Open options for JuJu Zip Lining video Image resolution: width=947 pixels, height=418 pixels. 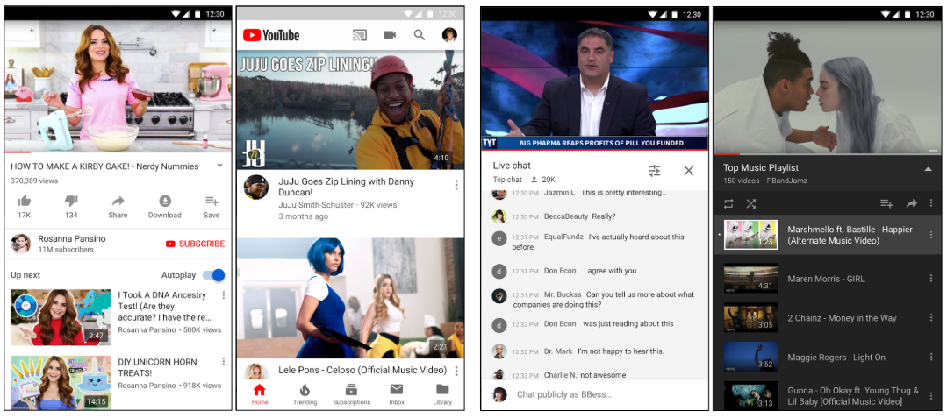(x=456, y=185)
